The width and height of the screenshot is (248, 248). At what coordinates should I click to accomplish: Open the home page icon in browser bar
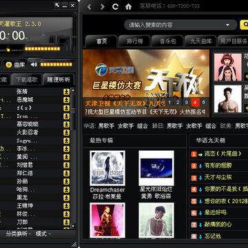[x=128, y=7]
